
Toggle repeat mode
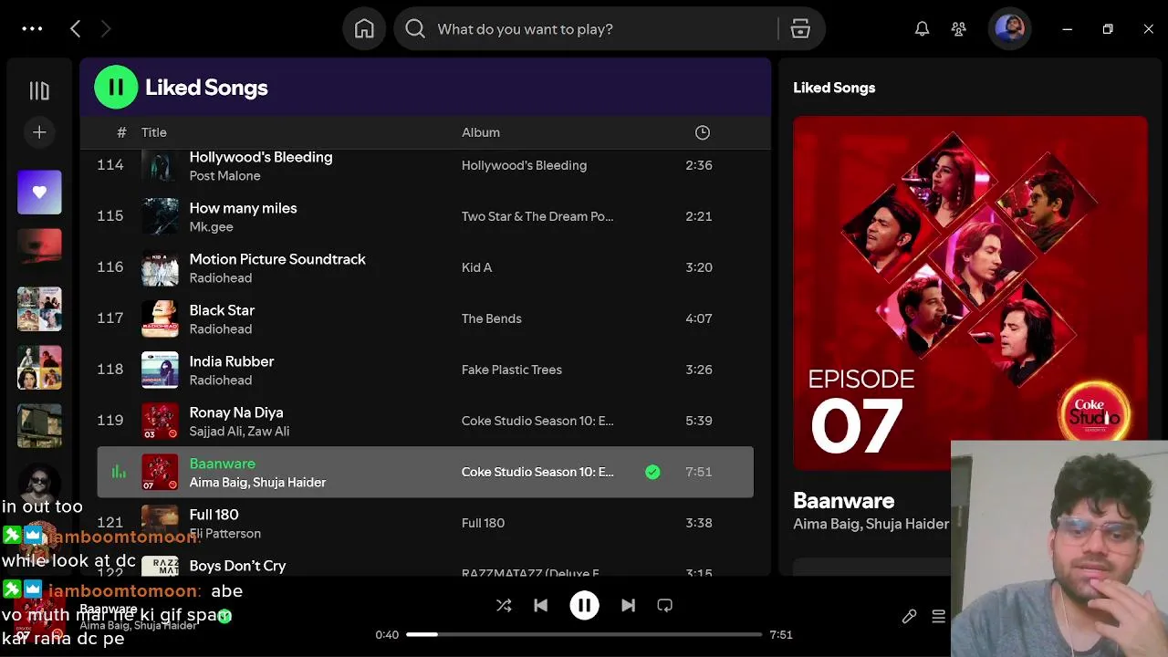tap(665, 605)
